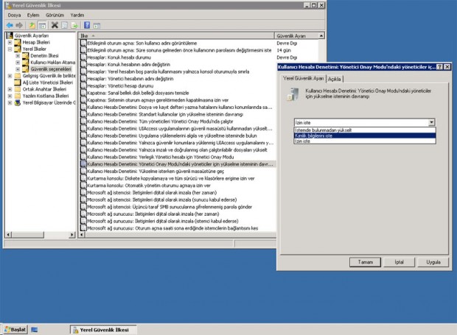Click the Delete (X) toolbar icon
This screenshot has width=457, height=335.
pos(55,24)
